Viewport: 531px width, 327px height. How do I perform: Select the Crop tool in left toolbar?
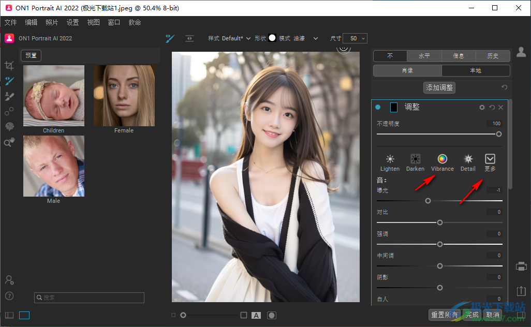point(9,65)
